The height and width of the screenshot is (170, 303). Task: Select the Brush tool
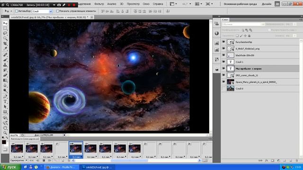5,60
